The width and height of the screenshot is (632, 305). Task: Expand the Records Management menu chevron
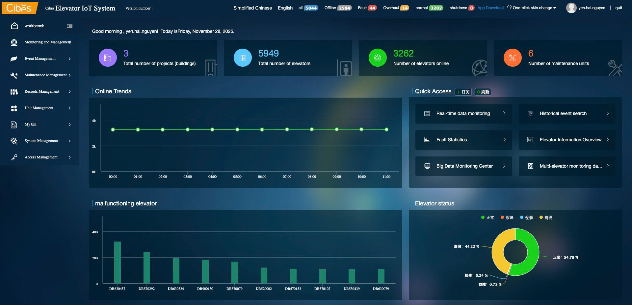tap(69, 92)
